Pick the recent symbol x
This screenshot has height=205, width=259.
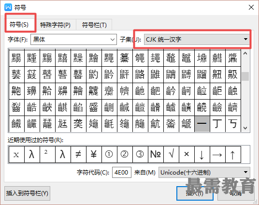(x=16, y=155)
